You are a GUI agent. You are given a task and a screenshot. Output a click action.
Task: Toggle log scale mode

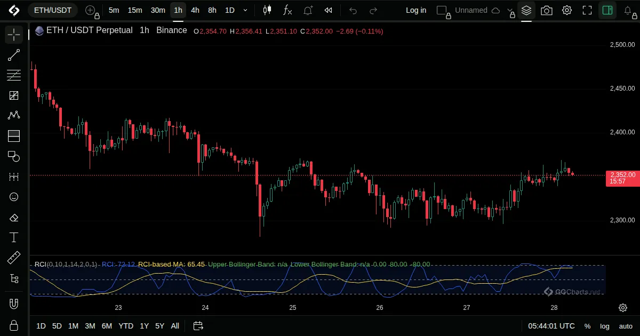(x=605, y=326)
